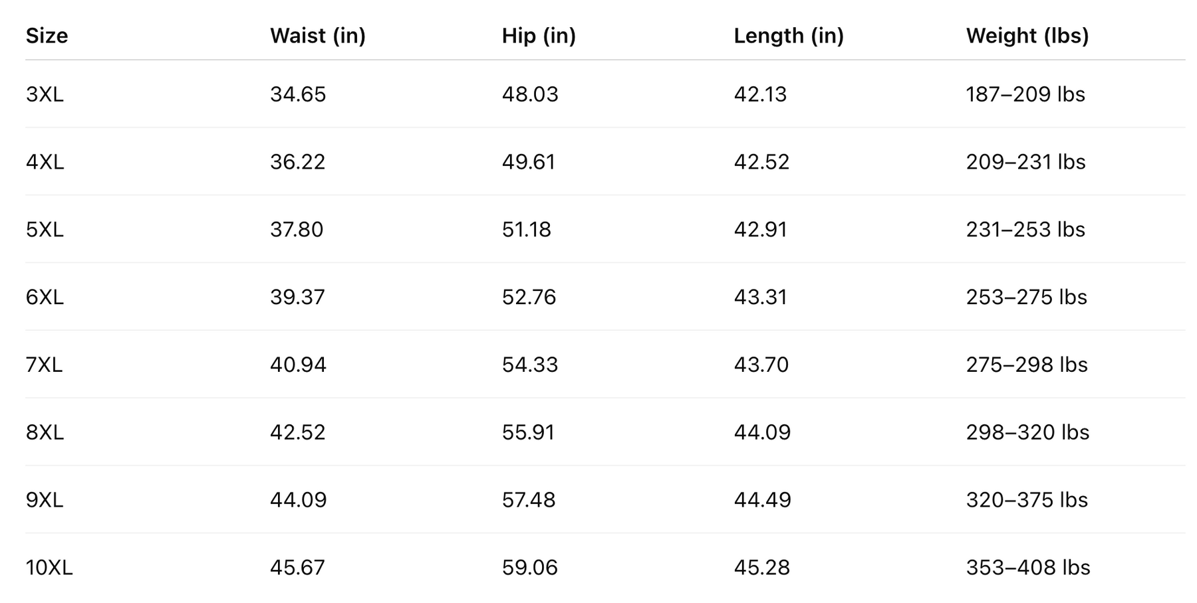1197x603 pixels.
Task: Click the 42.91 length value
Action: 760,230
